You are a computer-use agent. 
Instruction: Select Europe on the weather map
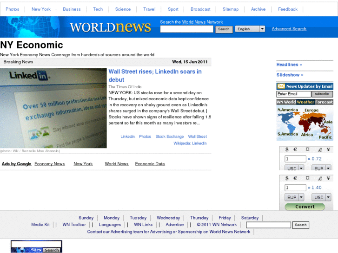tap(311, 110)
